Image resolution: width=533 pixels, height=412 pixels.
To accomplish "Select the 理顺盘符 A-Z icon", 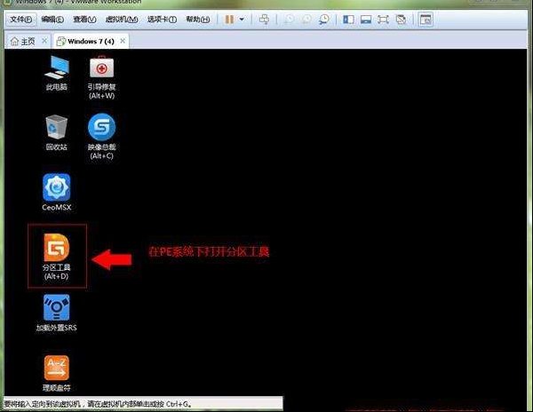I will click(x=57, y=373).
